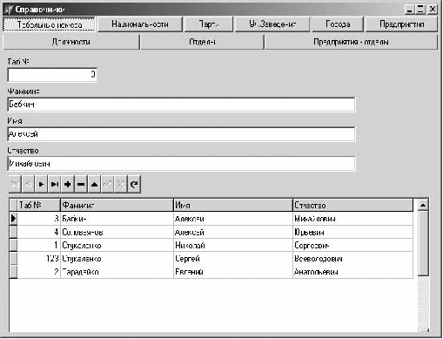Click the Всеволодович patronymic cell

[x=353, y=259]
